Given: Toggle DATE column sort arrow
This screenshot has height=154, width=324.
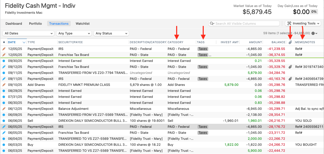Looking at the screenshot, I should (x=24, y=42).
